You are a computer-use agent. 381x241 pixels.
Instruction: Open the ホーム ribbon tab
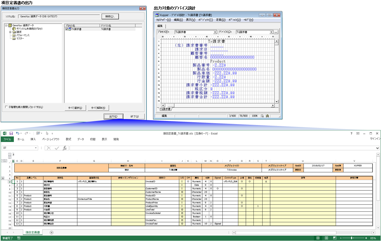click(x=21, y=139)
